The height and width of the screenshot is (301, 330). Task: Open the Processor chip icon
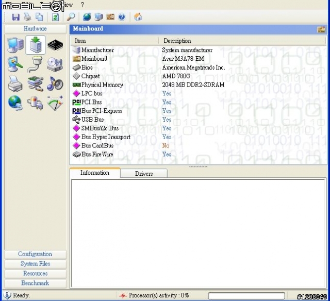tap(55, 45)
